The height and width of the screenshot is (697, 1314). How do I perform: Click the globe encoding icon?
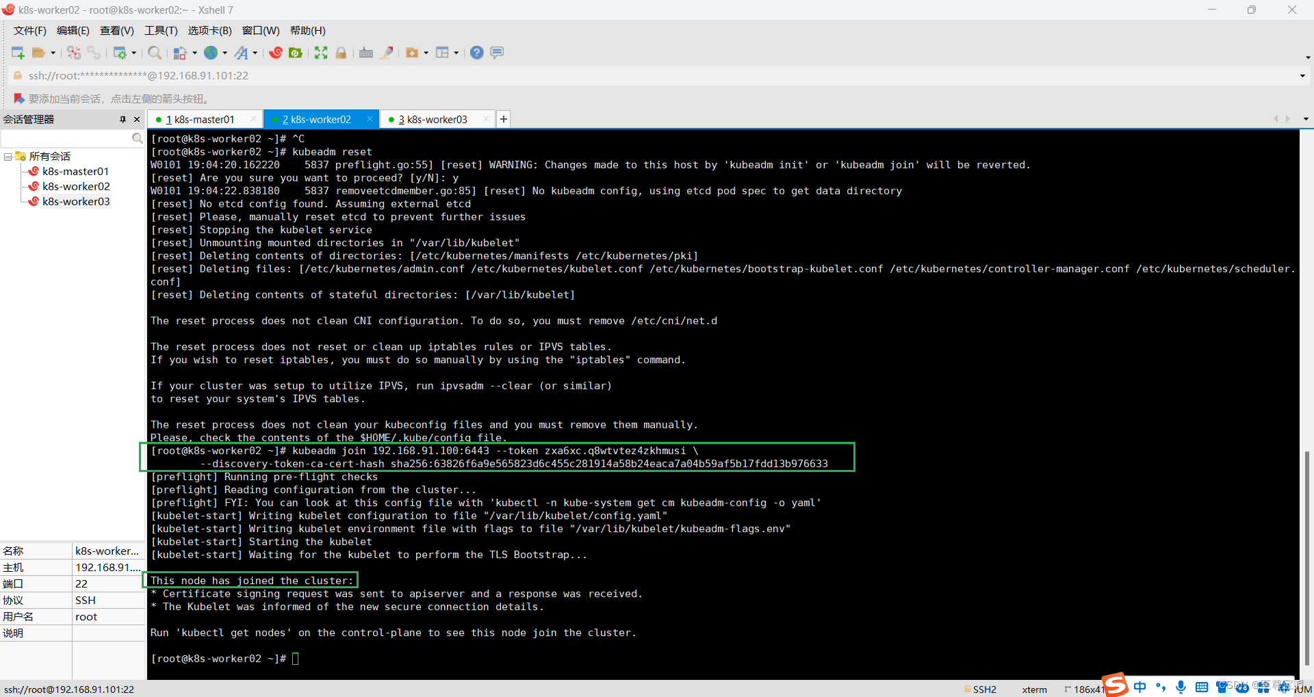(x=211, y=53)
